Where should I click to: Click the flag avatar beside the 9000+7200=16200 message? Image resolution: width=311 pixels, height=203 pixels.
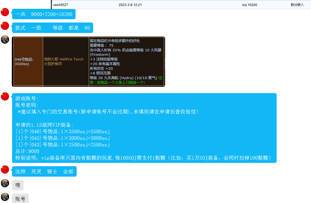(x=5, y=12)
